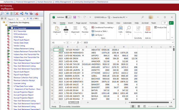Click the Redo icon in Excel title bar
The height and width of the screenshot is (110, 179).
[x=85, y=17]
